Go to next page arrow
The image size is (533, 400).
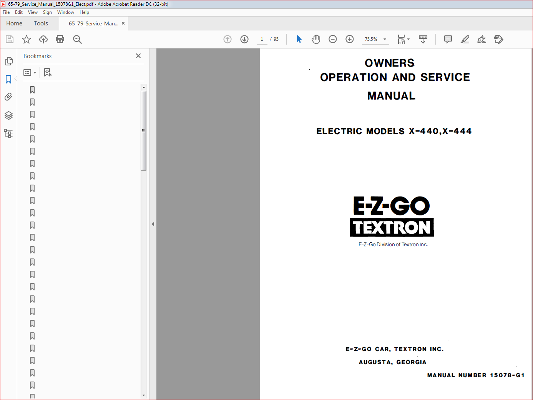[244, 39]
